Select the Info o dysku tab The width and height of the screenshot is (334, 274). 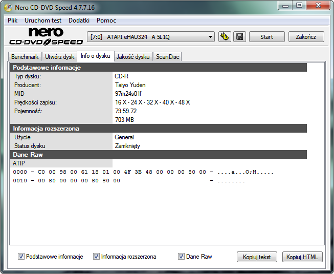96,56
